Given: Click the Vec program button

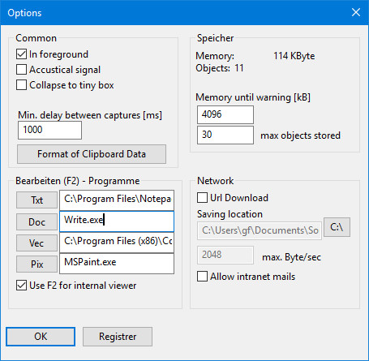Looking at the screenshot, I should pyautogui.click(x=36, y=243).
